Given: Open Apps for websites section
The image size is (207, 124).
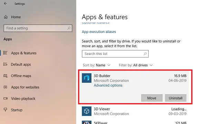Looking at the screenshot, I should point(25,87).
